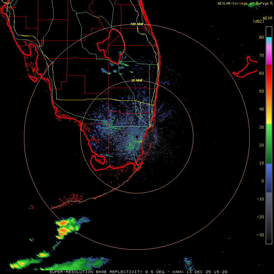
Task: Click the KAMX radar site black dot
Action: [x=137, y=137]
